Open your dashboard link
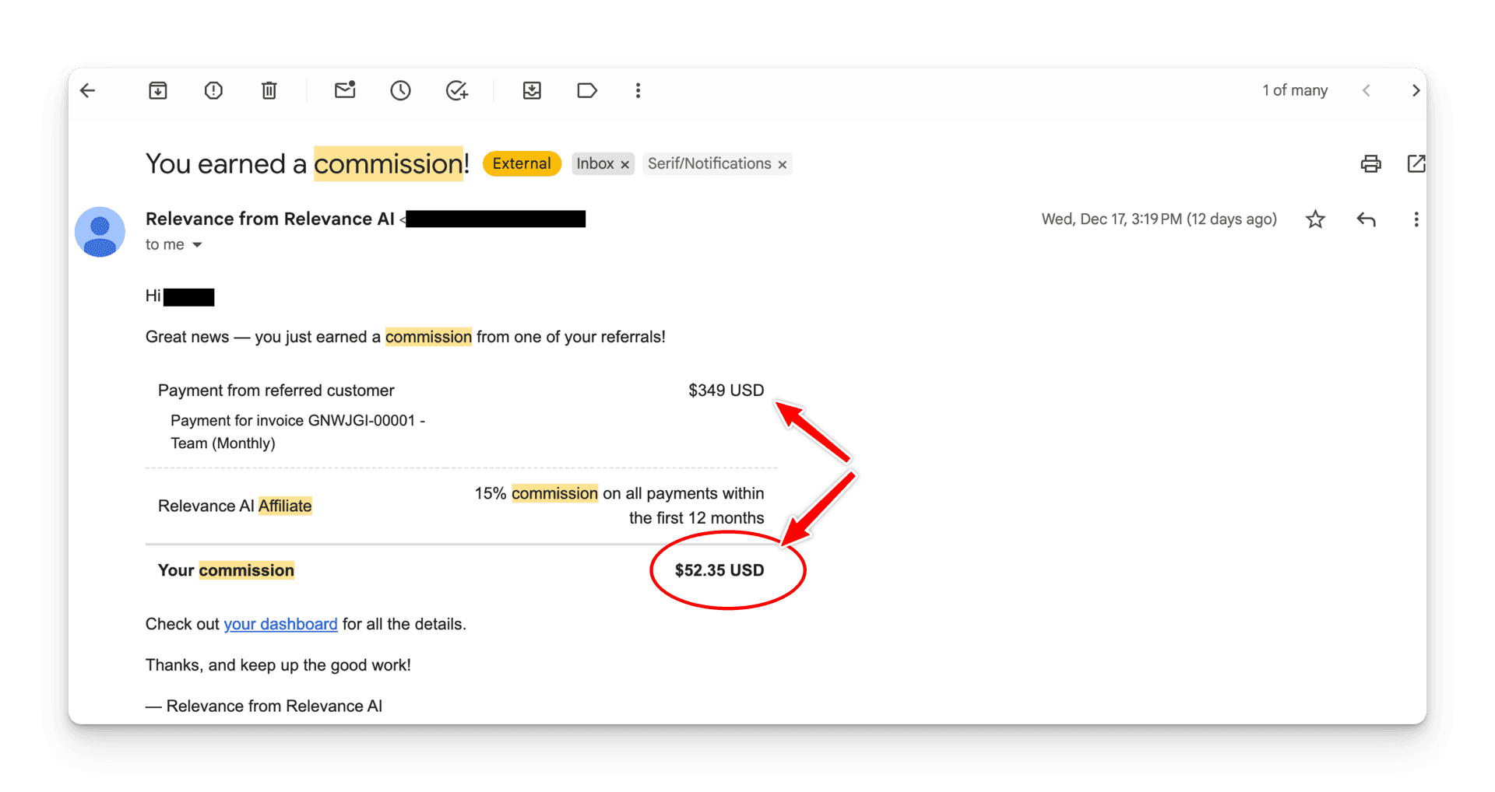Viewport: 1495px width, 792px height. tap(280, 623)
